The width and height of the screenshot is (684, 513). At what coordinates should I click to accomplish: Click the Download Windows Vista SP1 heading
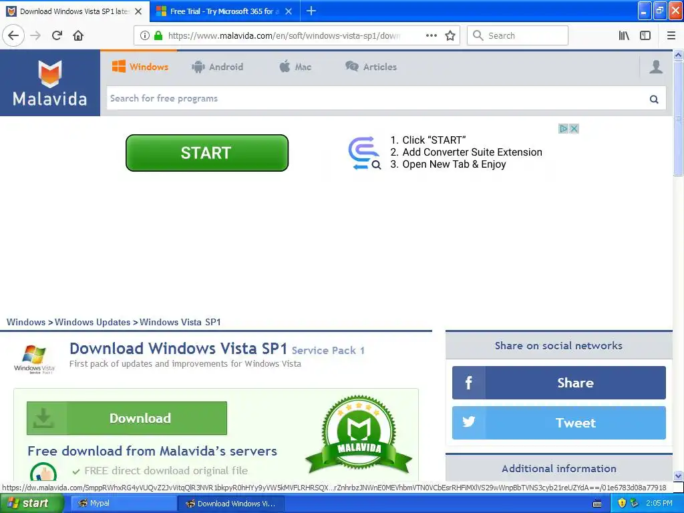tap(178, 349)
